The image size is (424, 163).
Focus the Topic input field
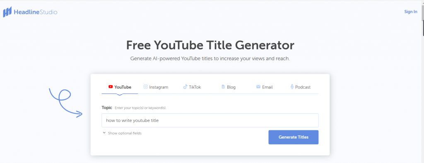click(210, 120)
